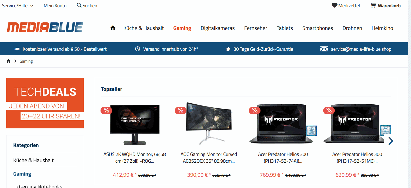Click the MediaBlue logo
The height and width of the screenshot is (188, 411).
tap(45, 28)
